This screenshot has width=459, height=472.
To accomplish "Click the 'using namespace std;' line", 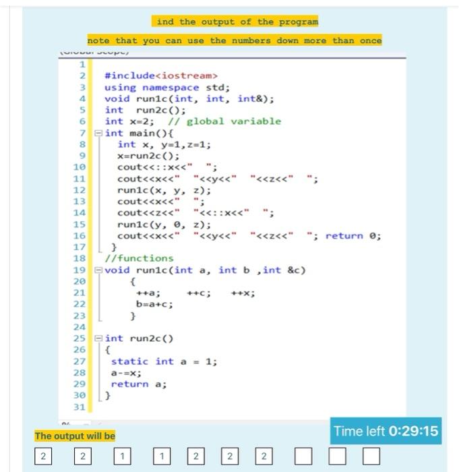I will click(x=167, y=87).
